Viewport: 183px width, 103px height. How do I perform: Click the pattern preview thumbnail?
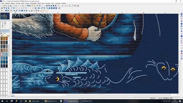(x=5, y=16)
